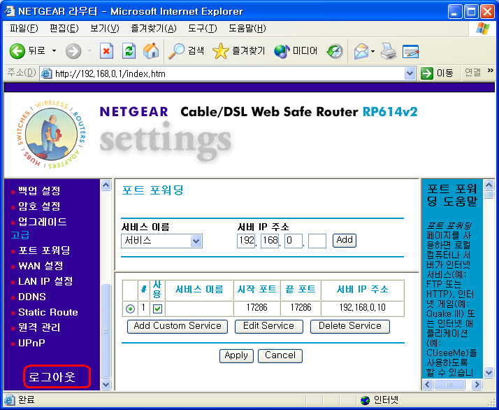Open the UPnP sidebar link
Viewport: 499px width, 410px height.
[x=31, y=343]
